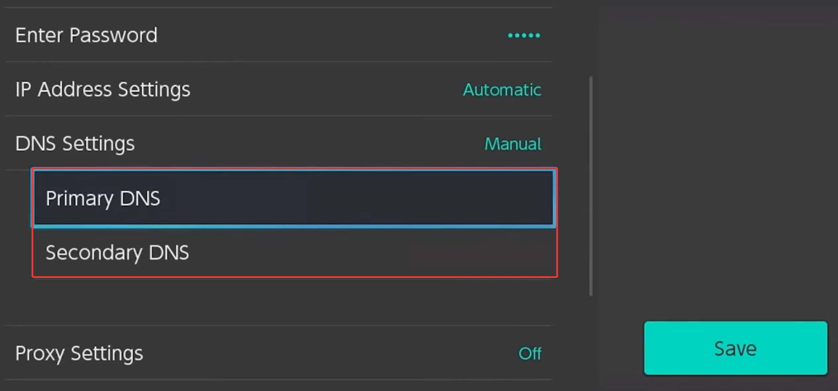The width and height of the screenshot is (838, 391).
Task: Click the masked password dots
Action: coord(524,35)
